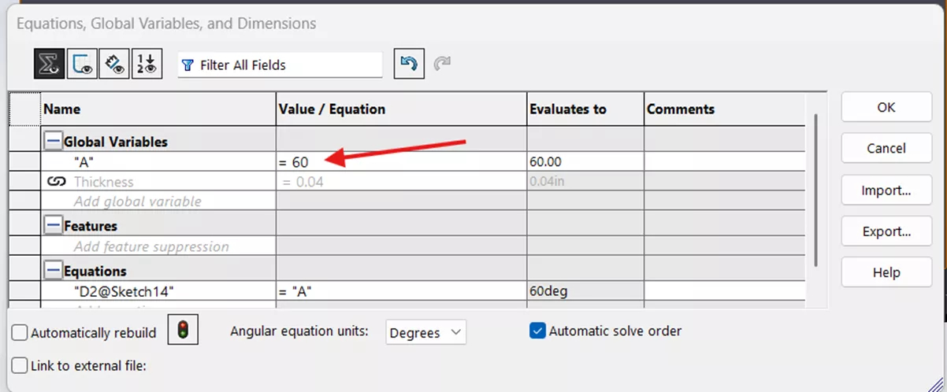Collapse the Global Variables section
The height and width of the screenshot is (392, 947).
[x=53, y=142]
